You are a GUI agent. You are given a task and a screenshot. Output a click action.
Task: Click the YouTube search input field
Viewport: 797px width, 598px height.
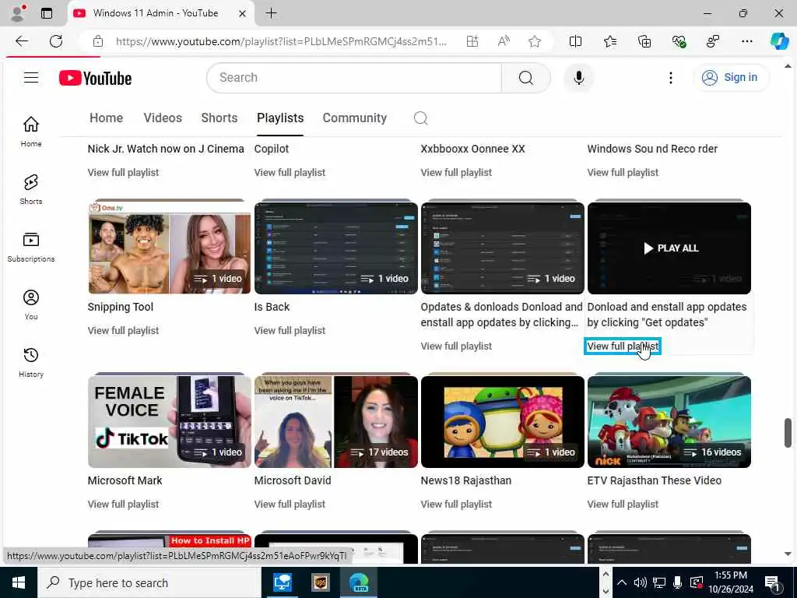click(x=354, y=78)
